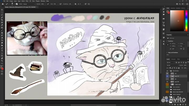Image resolution: width=189 pixels, height=106 pixels.
Task: Open smoothing options gear icon
Action: click(75, 4)
